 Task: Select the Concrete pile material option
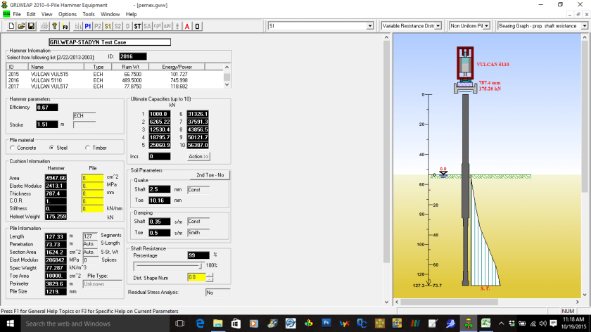click(x=13, y=148)
